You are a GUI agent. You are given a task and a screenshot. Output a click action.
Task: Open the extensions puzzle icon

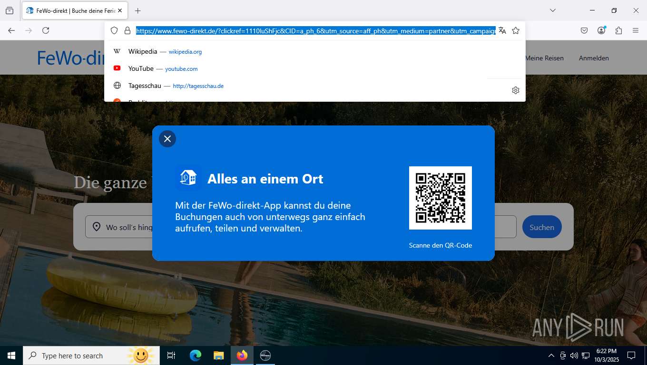pyautogui.click(x=618, y=30)
